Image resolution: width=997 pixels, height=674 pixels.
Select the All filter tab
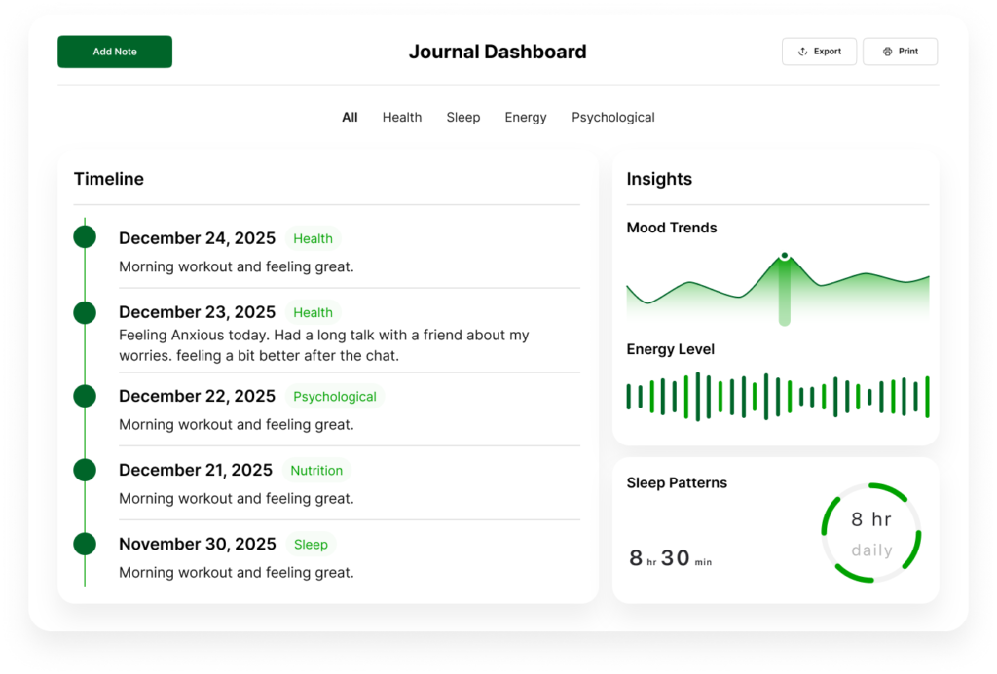coord(350,118)
